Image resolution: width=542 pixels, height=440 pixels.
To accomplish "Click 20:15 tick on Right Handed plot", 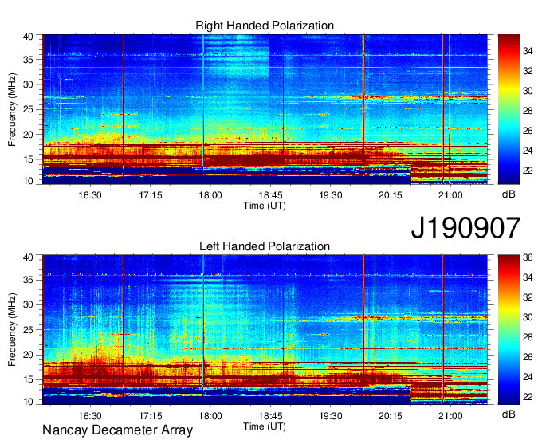I will 391,195.
